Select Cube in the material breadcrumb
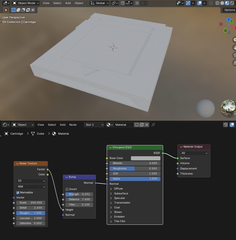This screenshot has width=236, height=240. [x=41, y=134]
